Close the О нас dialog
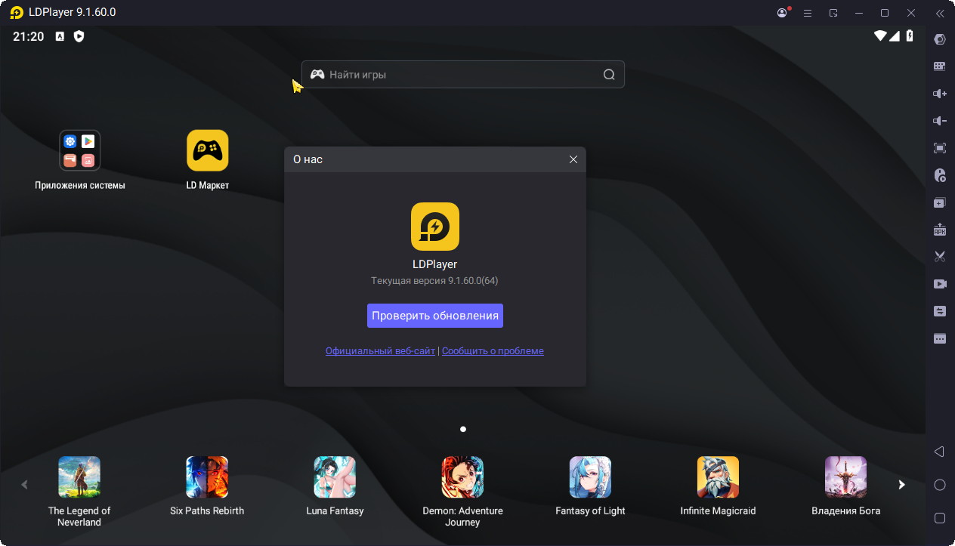Image resolution: width=955 pixels, height=546 pixels. click(573, 159)
